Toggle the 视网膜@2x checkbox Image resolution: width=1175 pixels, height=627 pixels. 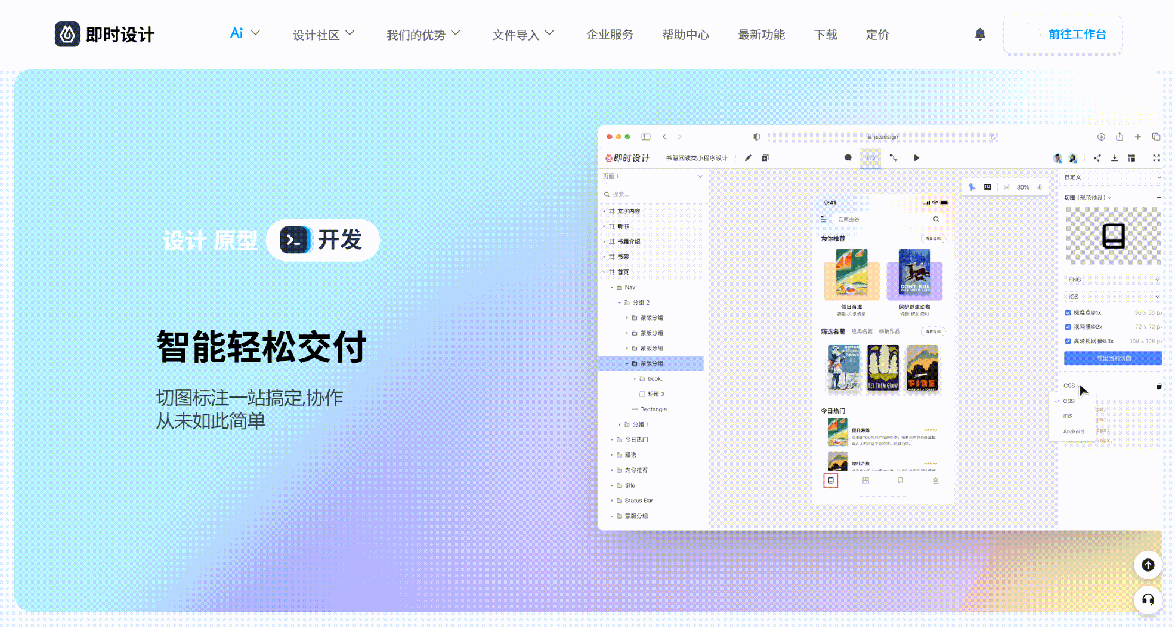[x=1068, y=327]
